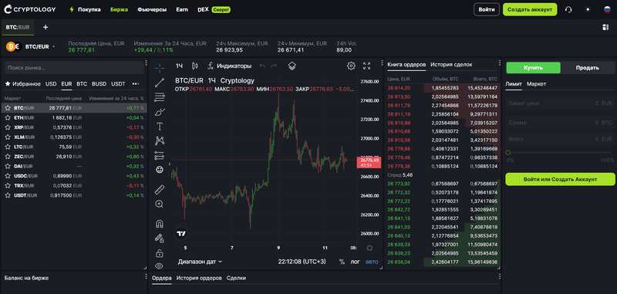The width and height of the screenshot is (617, 294).
Task: Open the chart patterns tool
Action: [x=160, y=140]
